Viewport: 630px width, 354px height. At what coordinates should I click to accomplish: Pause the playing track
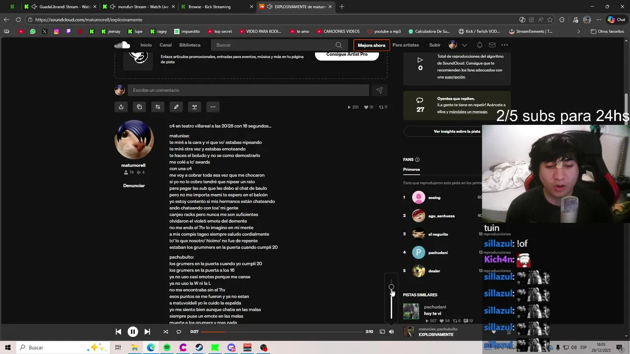point(133,332)
